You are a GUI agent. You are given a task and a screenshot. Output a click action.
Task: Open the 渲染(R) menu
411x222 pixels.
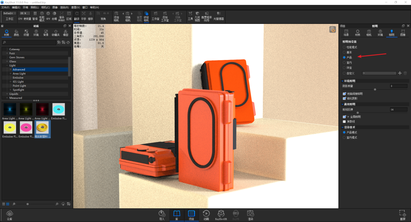click(64, 7)
